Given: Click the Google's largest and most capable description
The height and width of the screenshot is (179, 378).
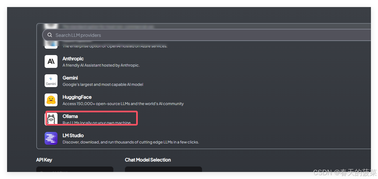Looking at the screenshot, I should click(103, 84).
